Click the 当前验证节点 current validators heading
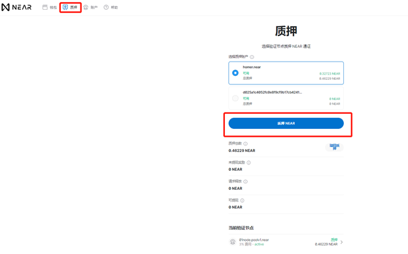This screenshot has width=408, height=254. click(x=241, y=228)
